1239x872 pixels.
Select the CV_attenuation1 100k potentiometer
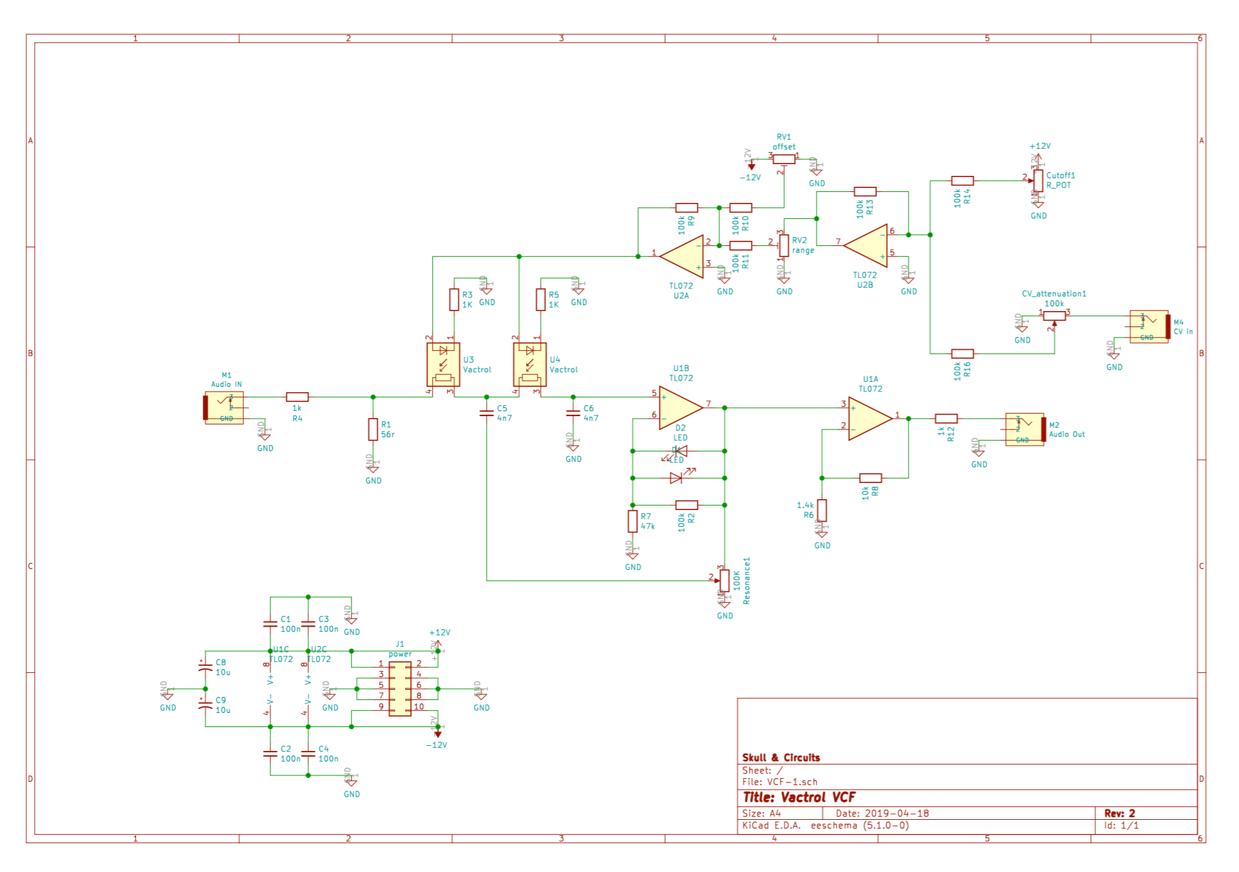[1054, 316]
